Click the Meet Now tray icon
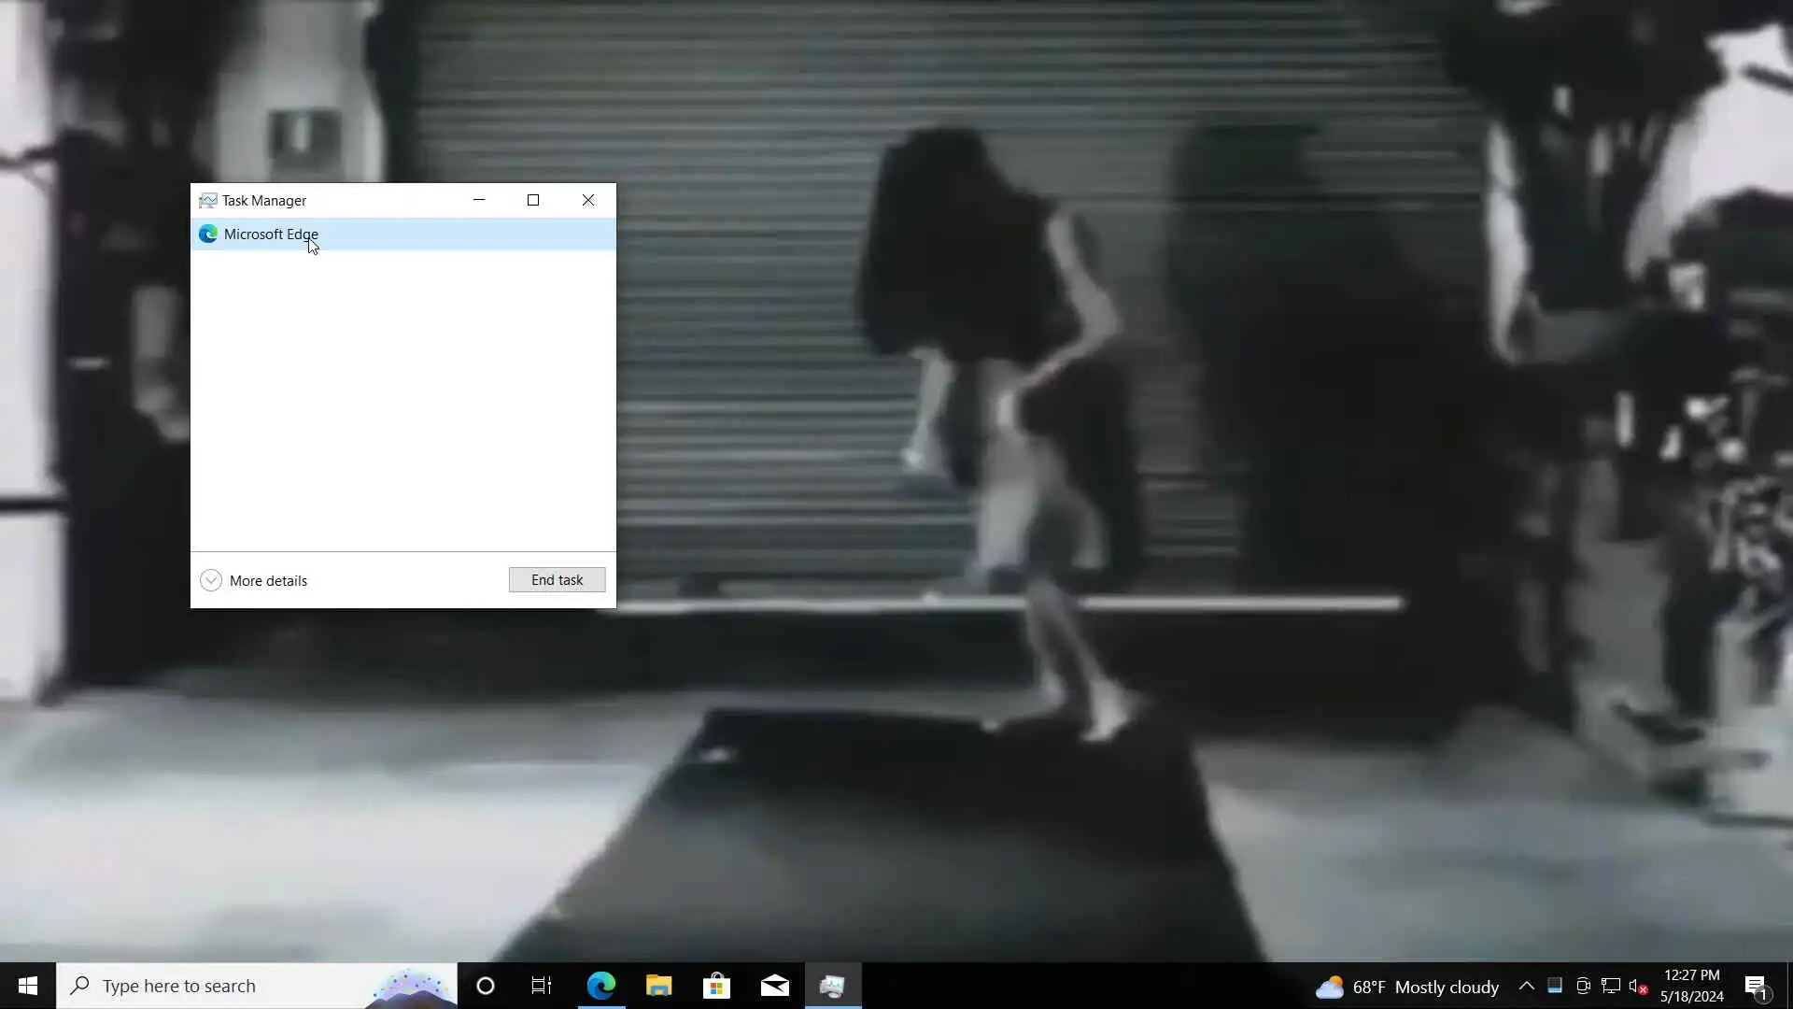The height and width of the screenshot is (1009, 1793). (x=1583, y=986)
